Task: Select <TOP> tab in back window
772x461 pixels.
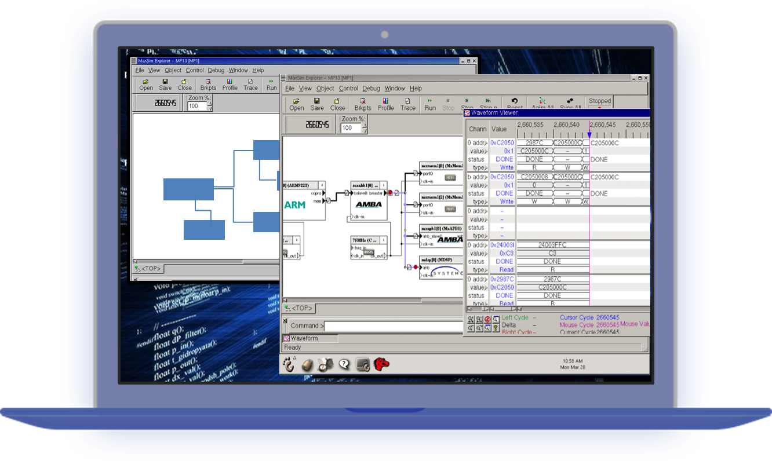Action: [148, 269]
